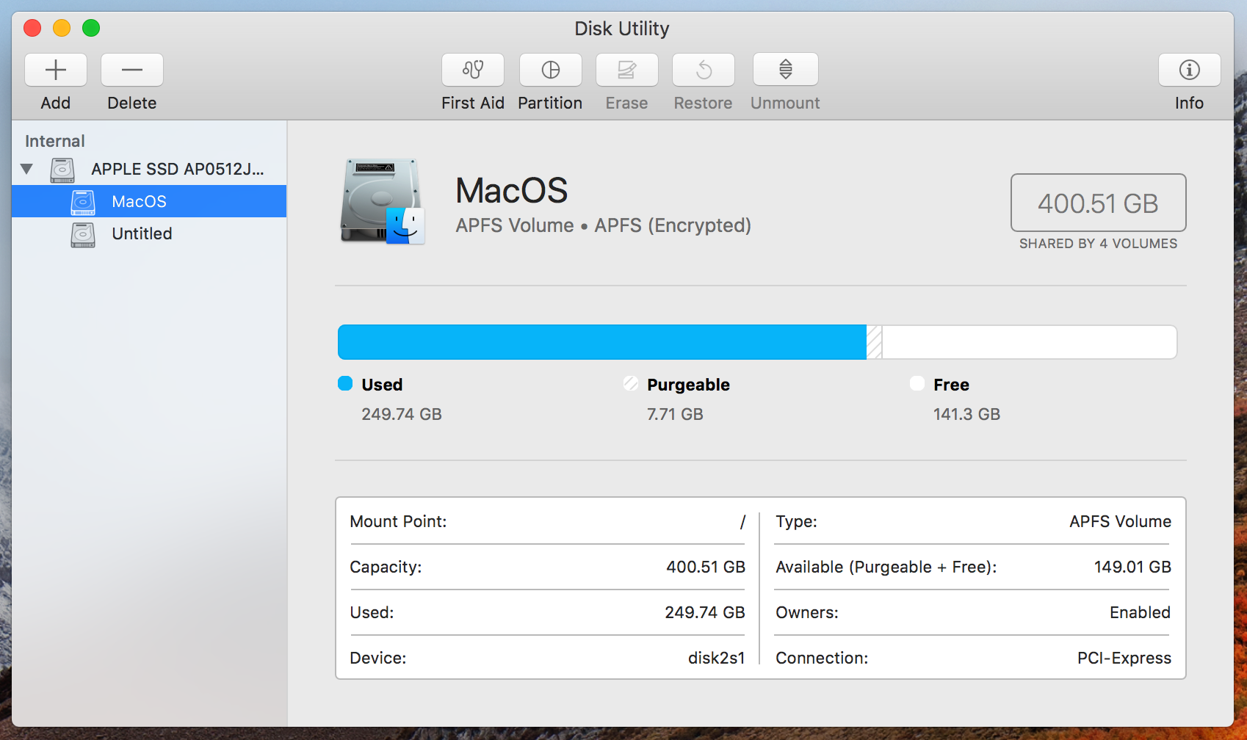Close the Disk Utility window
Screen dimensions: 1247x740
point(32,28)
